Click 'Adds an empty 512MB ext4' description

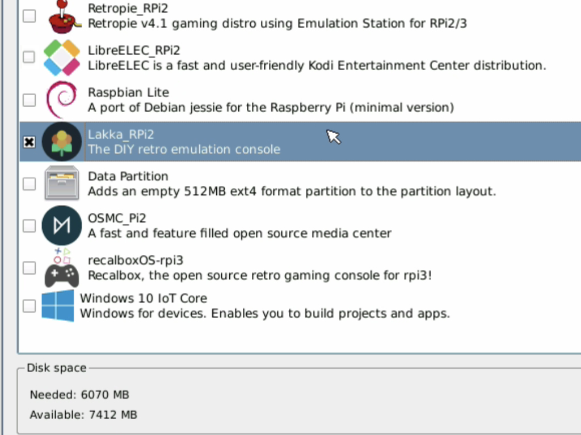pos(292,191)
